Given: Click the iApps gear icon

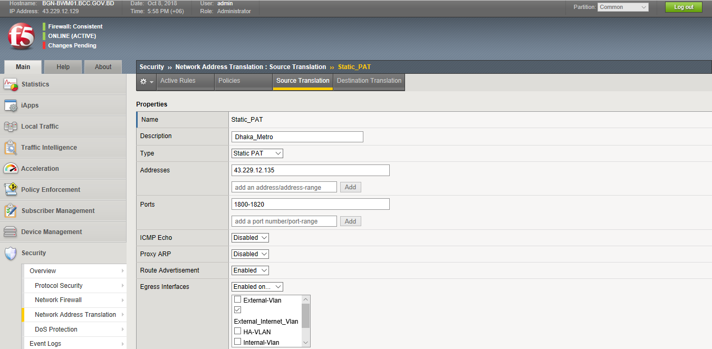Looking at the screenshot, I should click(x=11, y=105).
